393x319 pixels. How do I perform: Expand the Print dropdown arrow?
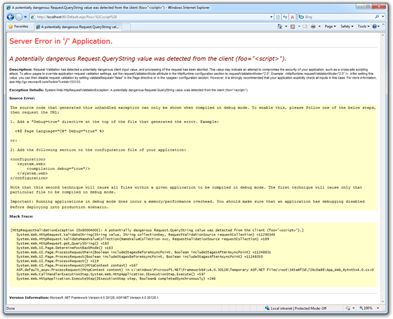click(x=319, y=27)
